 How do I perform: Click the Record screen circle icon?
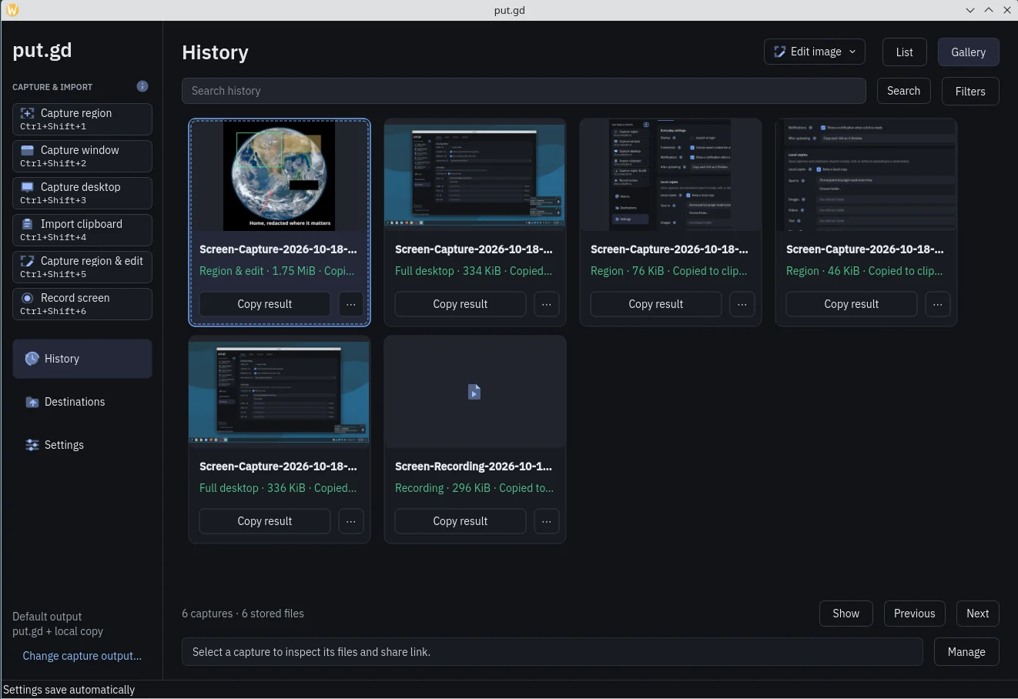[28, 298]
